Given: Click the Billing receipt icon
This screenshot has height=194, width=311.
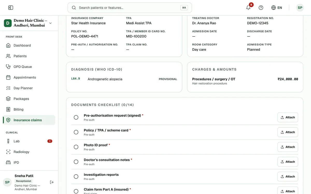Looking at the screenshot, I should (8, 109).
